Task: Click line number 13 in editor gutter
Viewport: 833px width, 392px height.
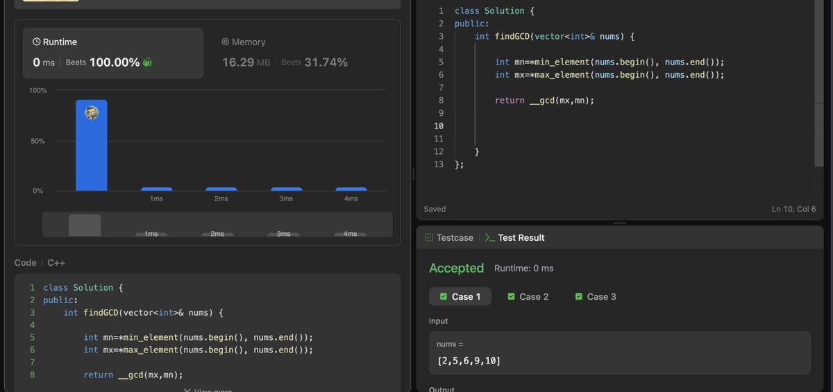Action: coord(438,164)
